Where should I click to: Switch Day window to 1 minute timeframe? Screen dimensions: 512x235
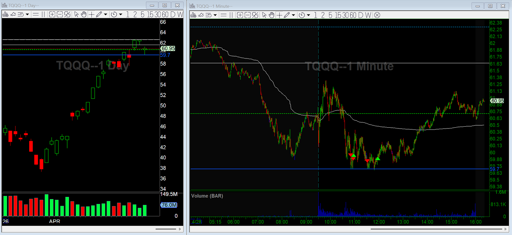127,14
